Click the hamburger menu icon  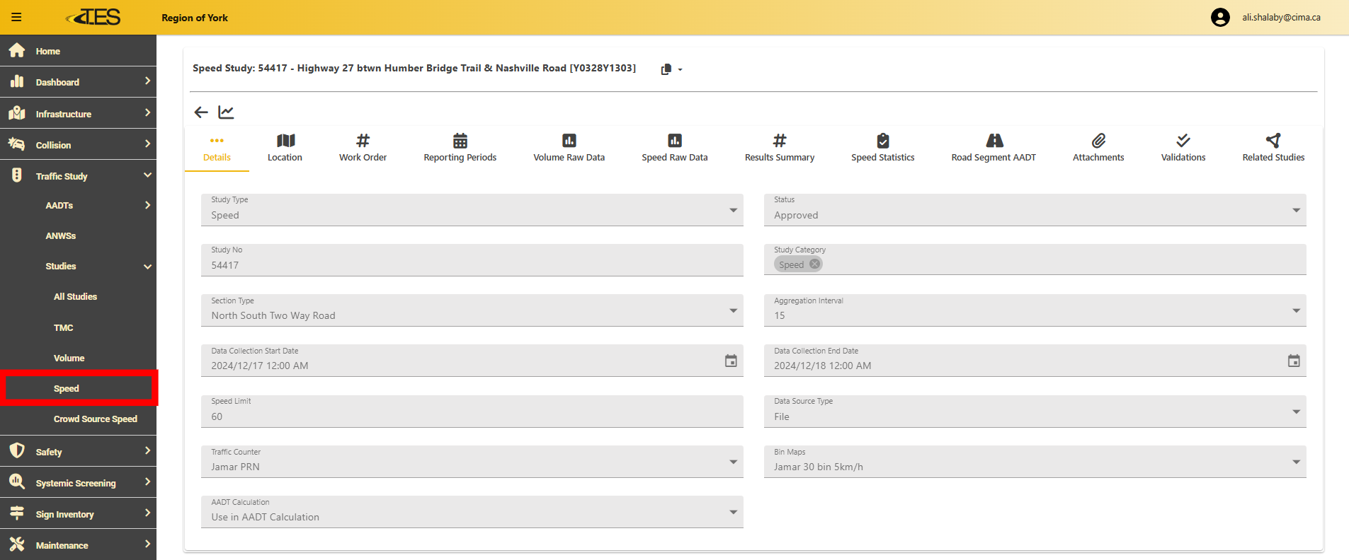click(x=16, y=17)
